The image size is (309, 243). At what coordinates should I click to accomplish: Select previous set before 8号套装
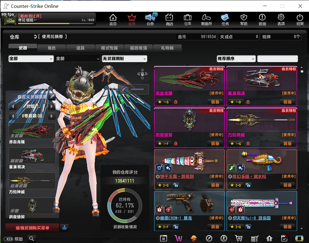[x=13, y=116]
